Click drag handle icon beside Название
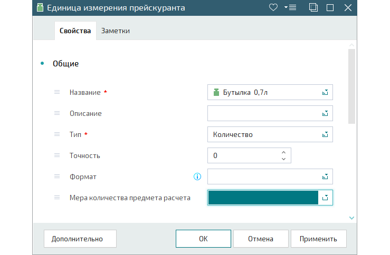This screenshot has height=255, width=390. [57, 92]
